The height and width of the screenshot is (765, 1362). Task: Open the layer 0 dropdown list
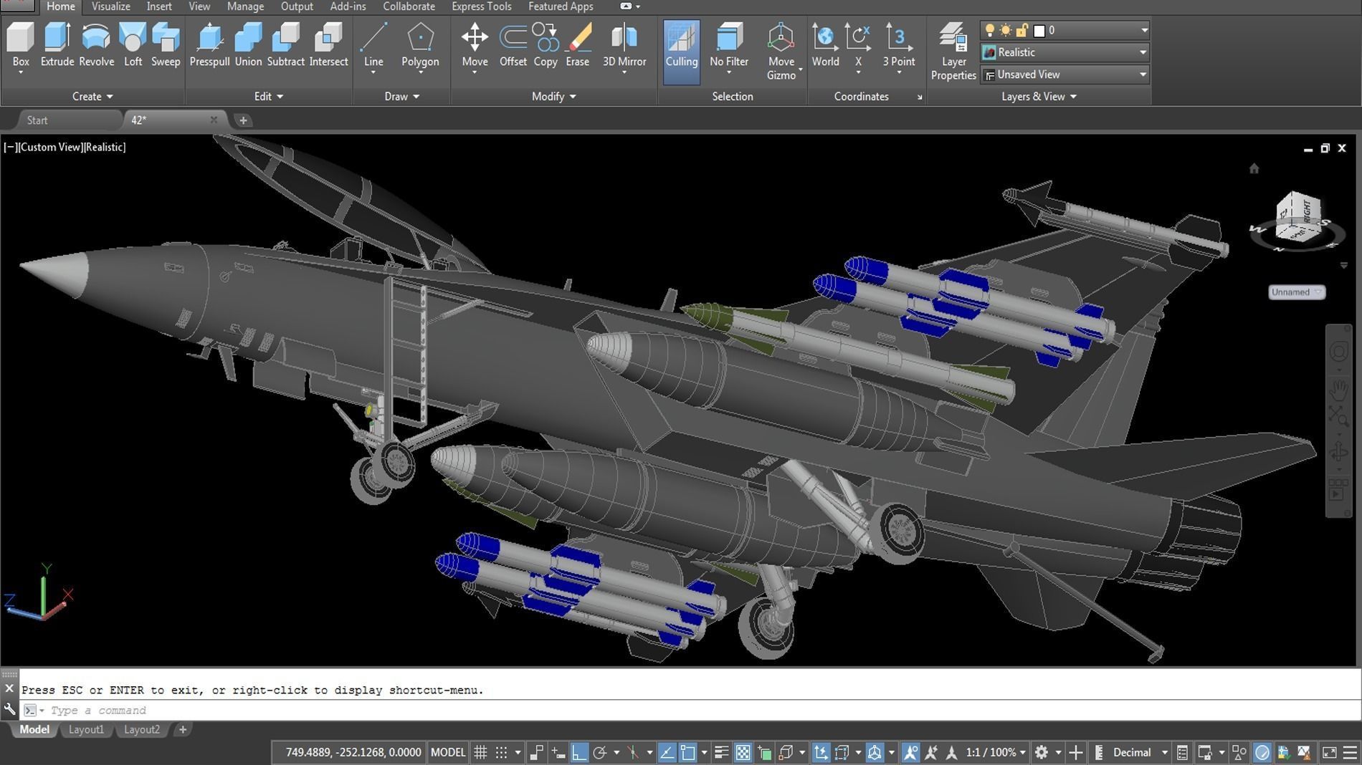coord(1065,30)
